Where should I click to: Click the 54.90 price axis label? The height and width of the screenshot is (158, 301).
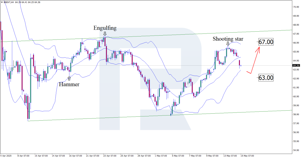point(296,150)
